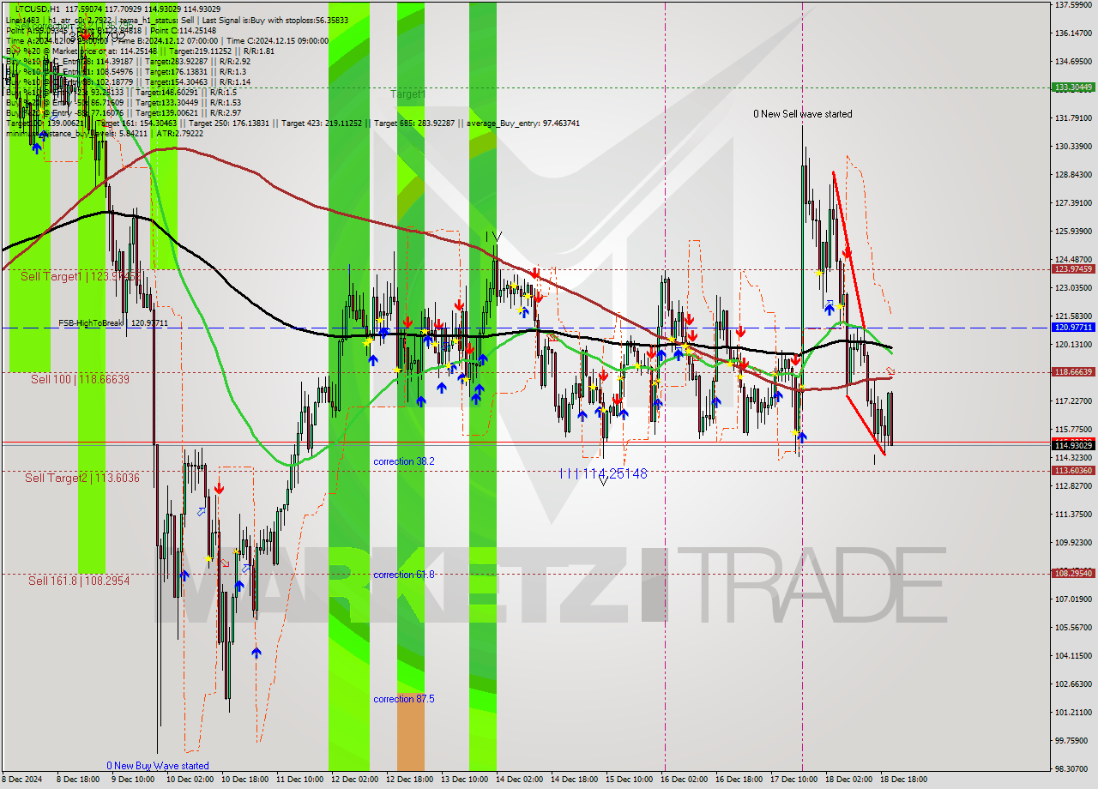This screenshot has height=789, width=1098.
Task: Click the current price 114.93029 tag
Action: pos(1073,445)
